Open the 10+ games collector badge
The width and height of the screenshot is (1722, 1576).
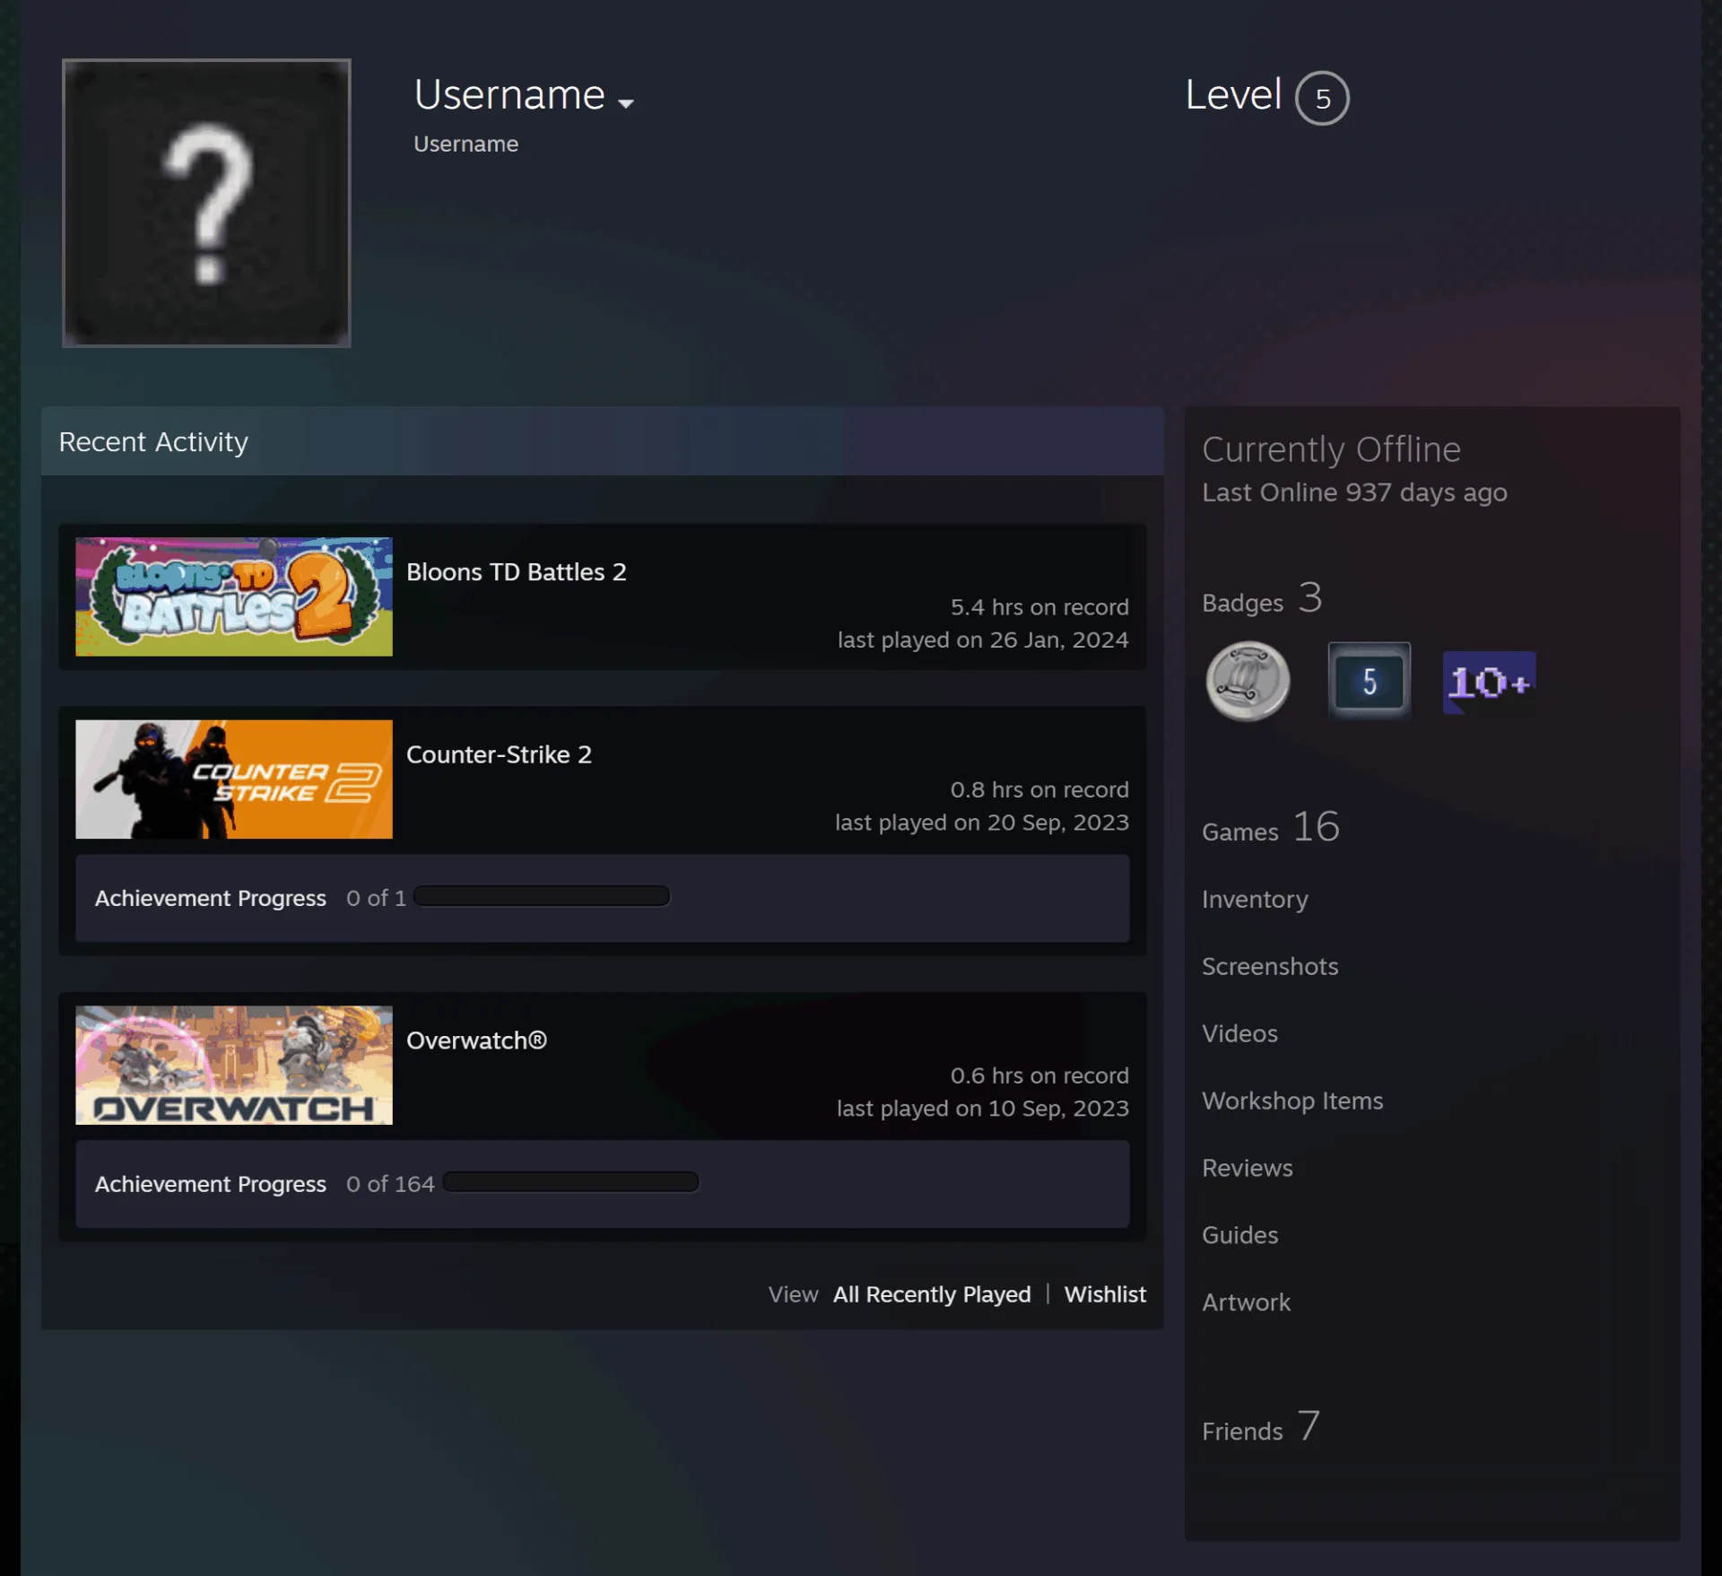point(1489,683)
